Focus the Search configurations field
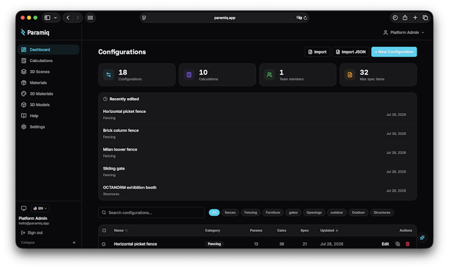 [x=152, y=212]
